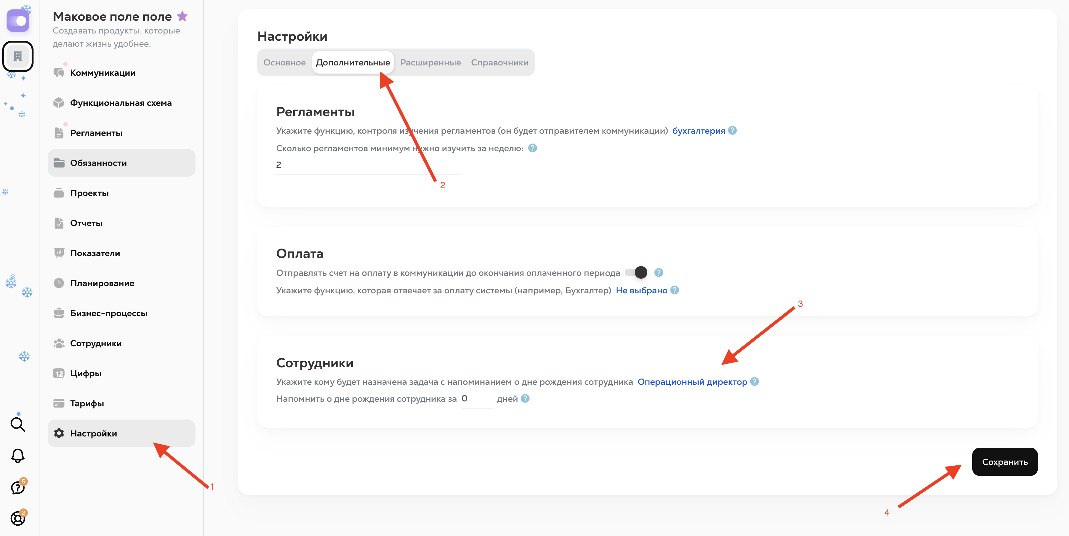Open the support lifebuoy icon with badge

tap(18, 518)
